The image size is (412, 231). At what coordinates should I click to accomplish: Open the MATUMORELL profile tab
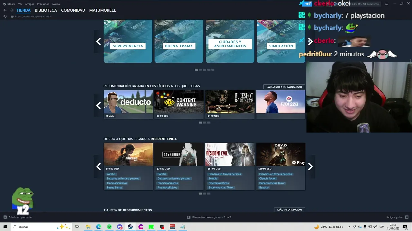pyautogui.click(x=103, y=10)
